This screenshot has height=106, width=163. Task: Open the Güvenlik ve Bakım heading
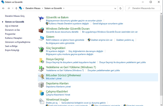pyautogui.click(x=57, y=17)
